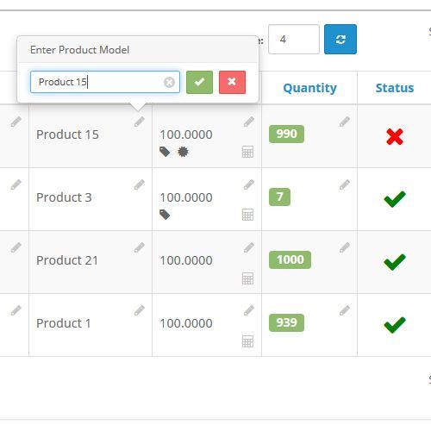Edit Product 3 model with pencil icon
This screenshot has height=431, width=431.
point(140,184)
